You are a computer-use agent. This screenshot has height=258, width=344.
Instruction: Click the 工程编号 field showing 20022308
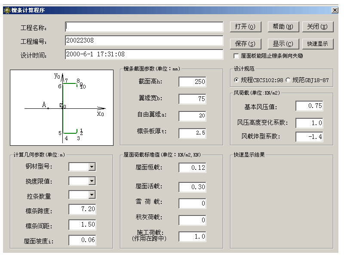click(144, 40)
